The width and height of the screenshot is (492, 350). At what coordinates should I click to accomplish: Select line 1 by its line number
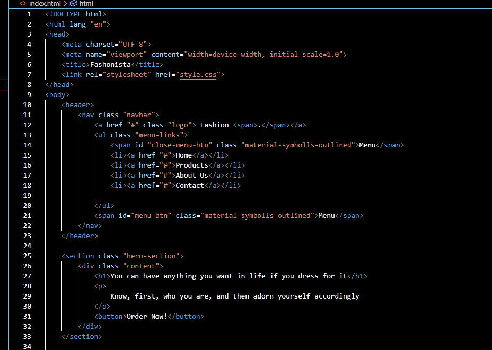(x=29, y=14)
